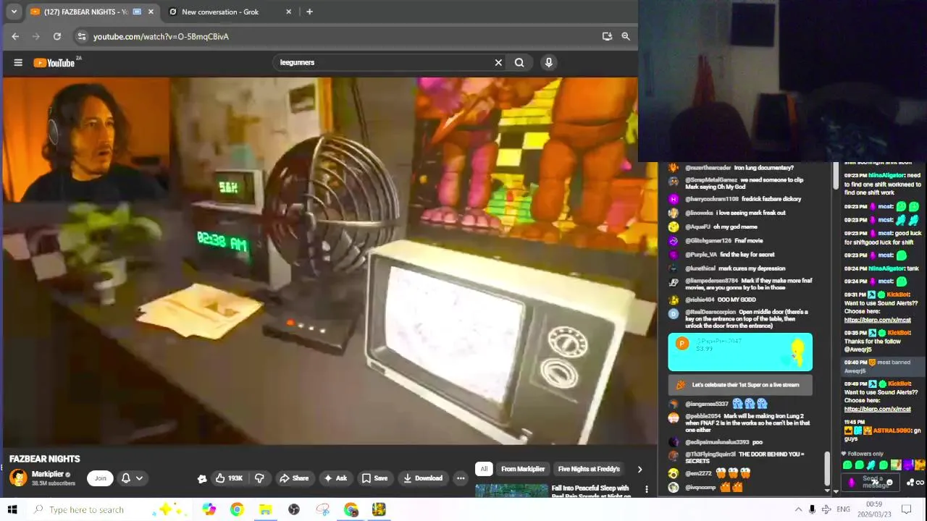Click the Share button
927x521 pixels.
click(x=294, y=478)
